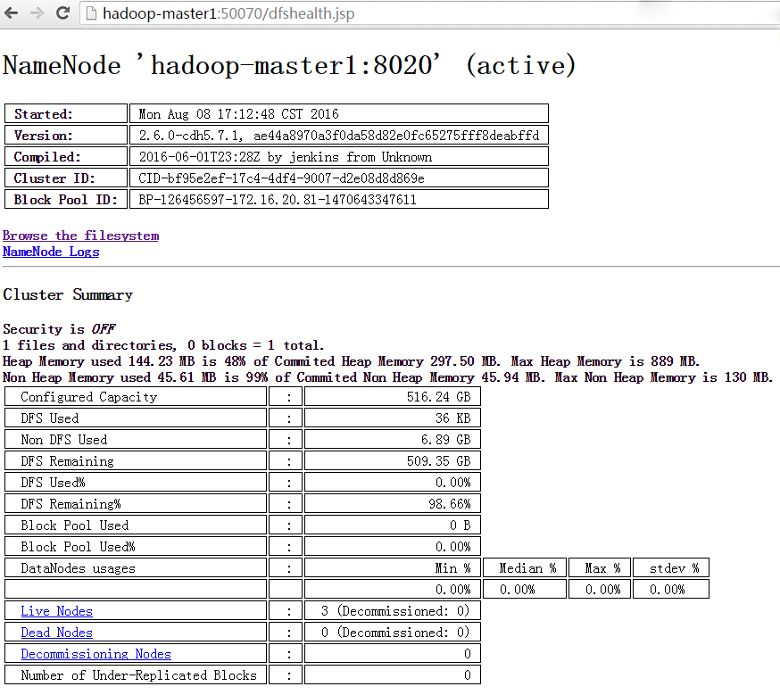Select the Dead Nodes value 0 (Decommissioned: 0)

(395, 632)
